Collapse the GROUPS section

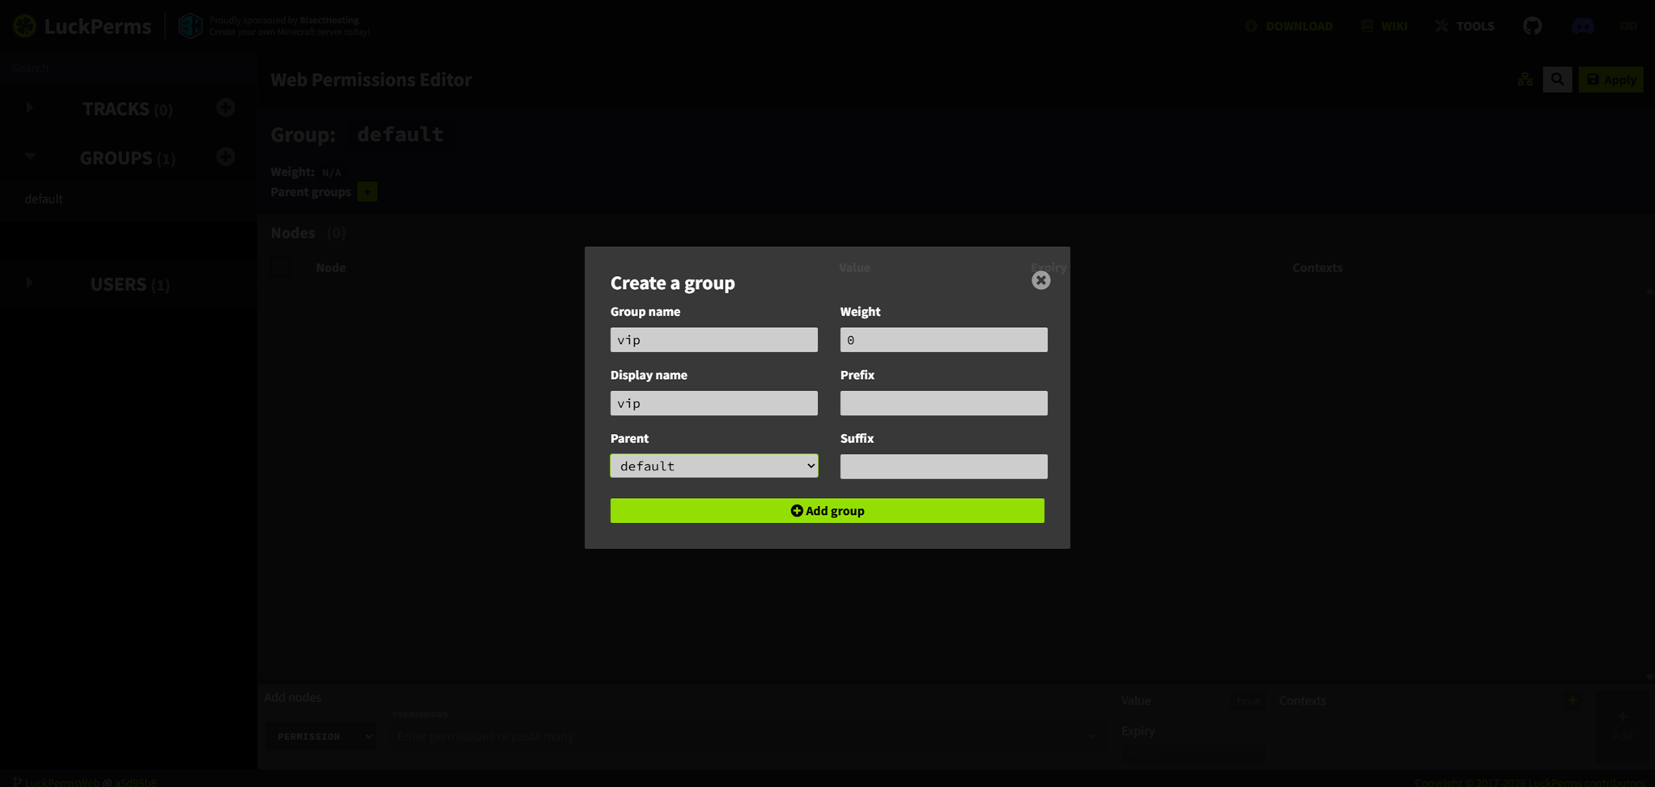[x=29, y=157]
